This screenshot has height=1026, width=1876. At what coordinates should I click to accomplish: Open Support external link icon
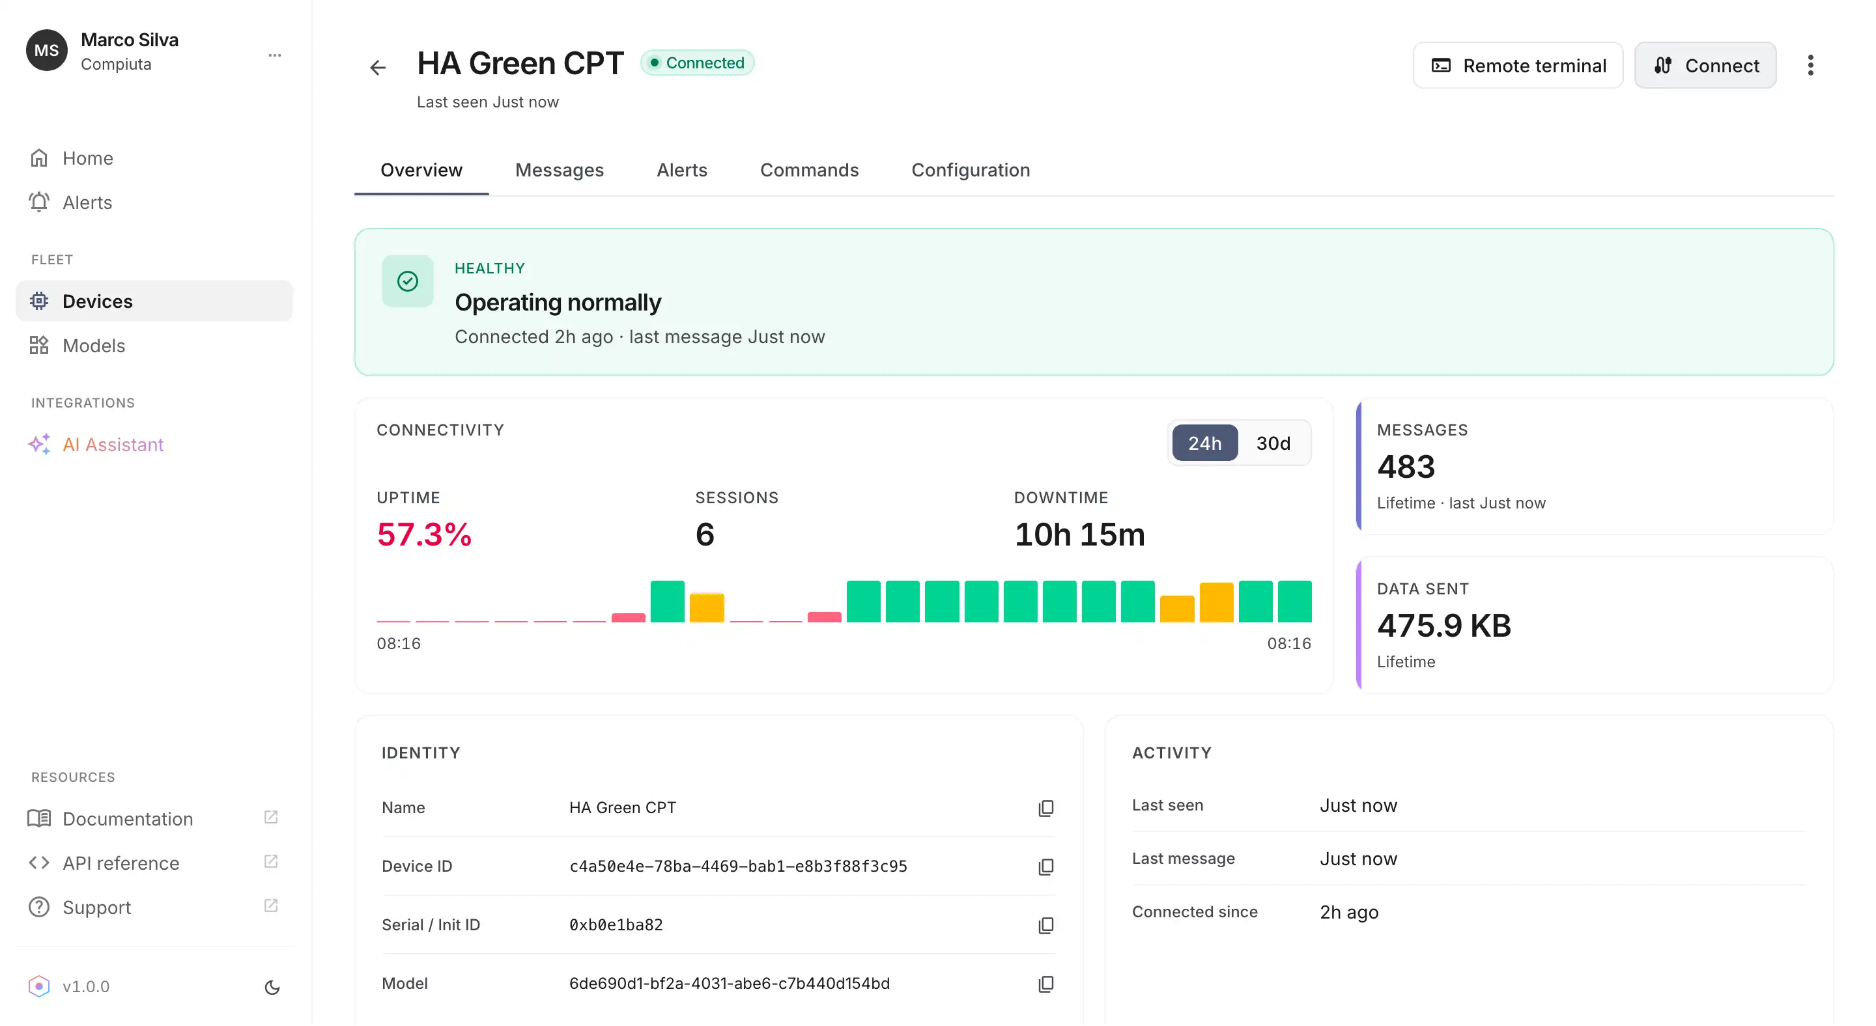pyautogui.click(x=271, y=906)
